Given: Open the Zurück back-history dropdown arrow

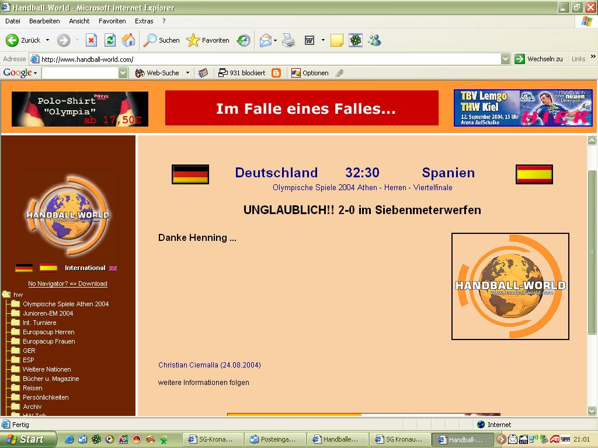Looking at the screenshot, I should pyautogui.click(x=48, y=40).
